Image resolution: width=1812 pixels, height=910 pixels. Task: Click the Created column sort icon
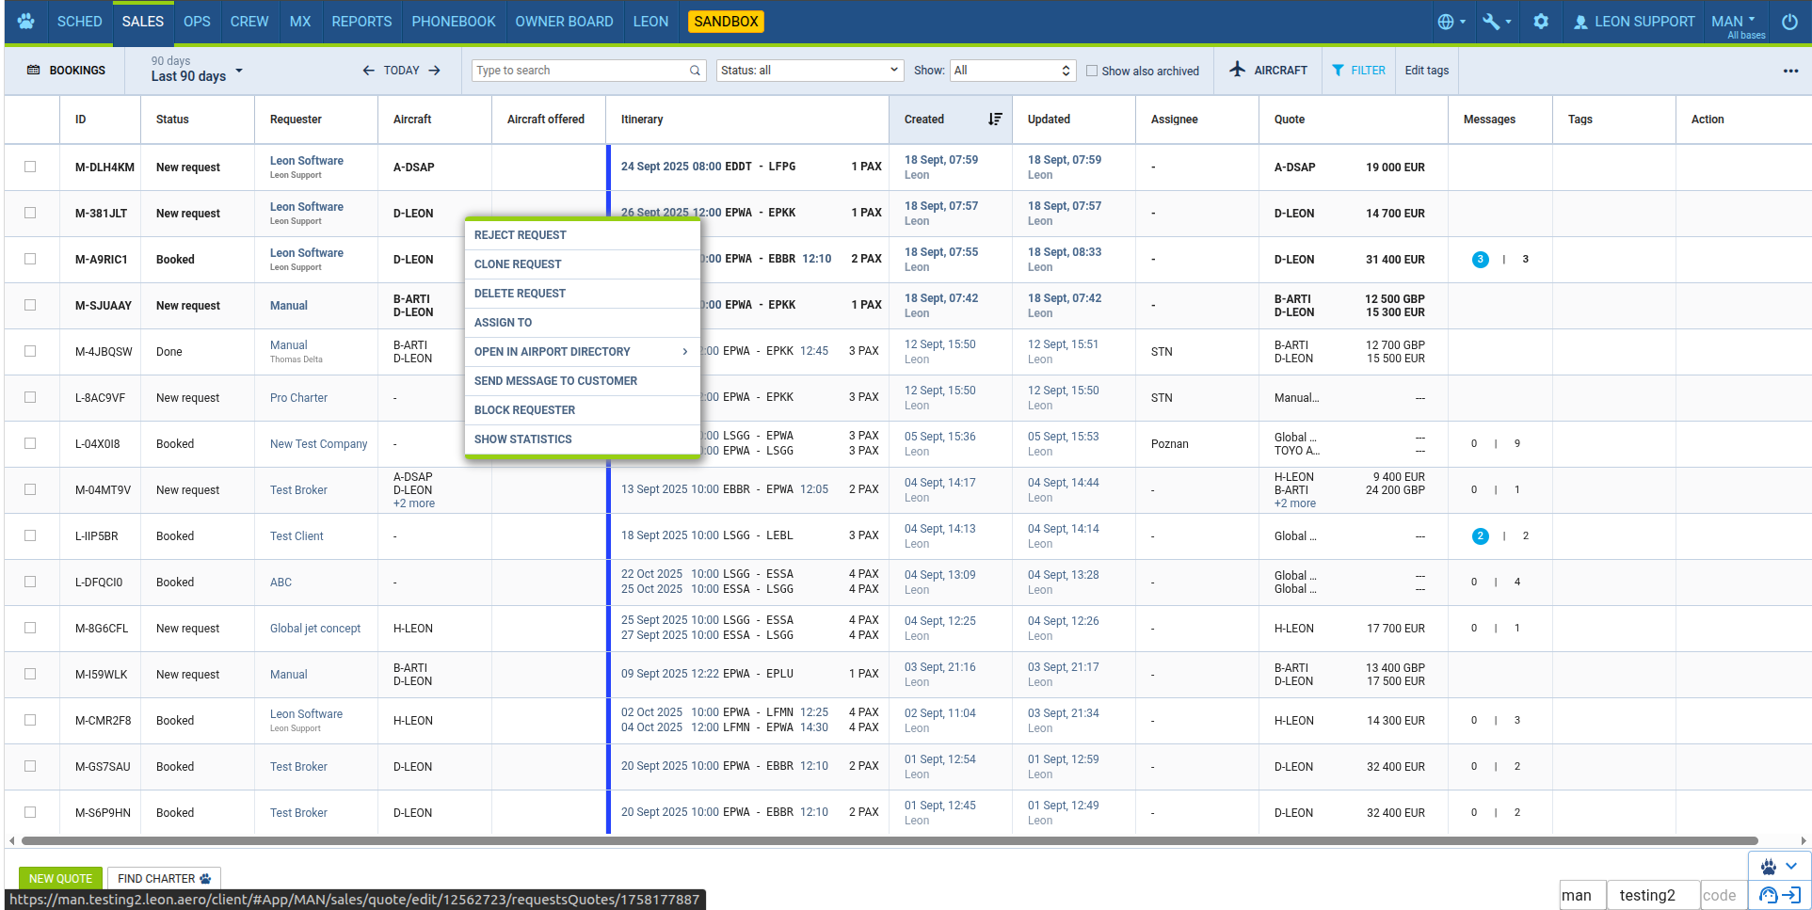995,120
